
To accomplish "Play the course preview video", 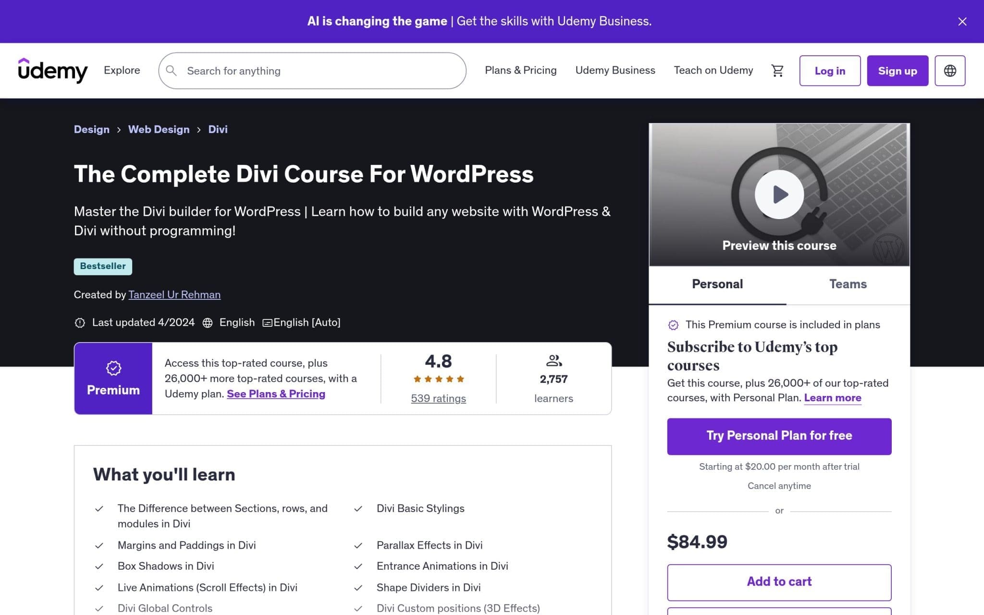I will point(779,194).
